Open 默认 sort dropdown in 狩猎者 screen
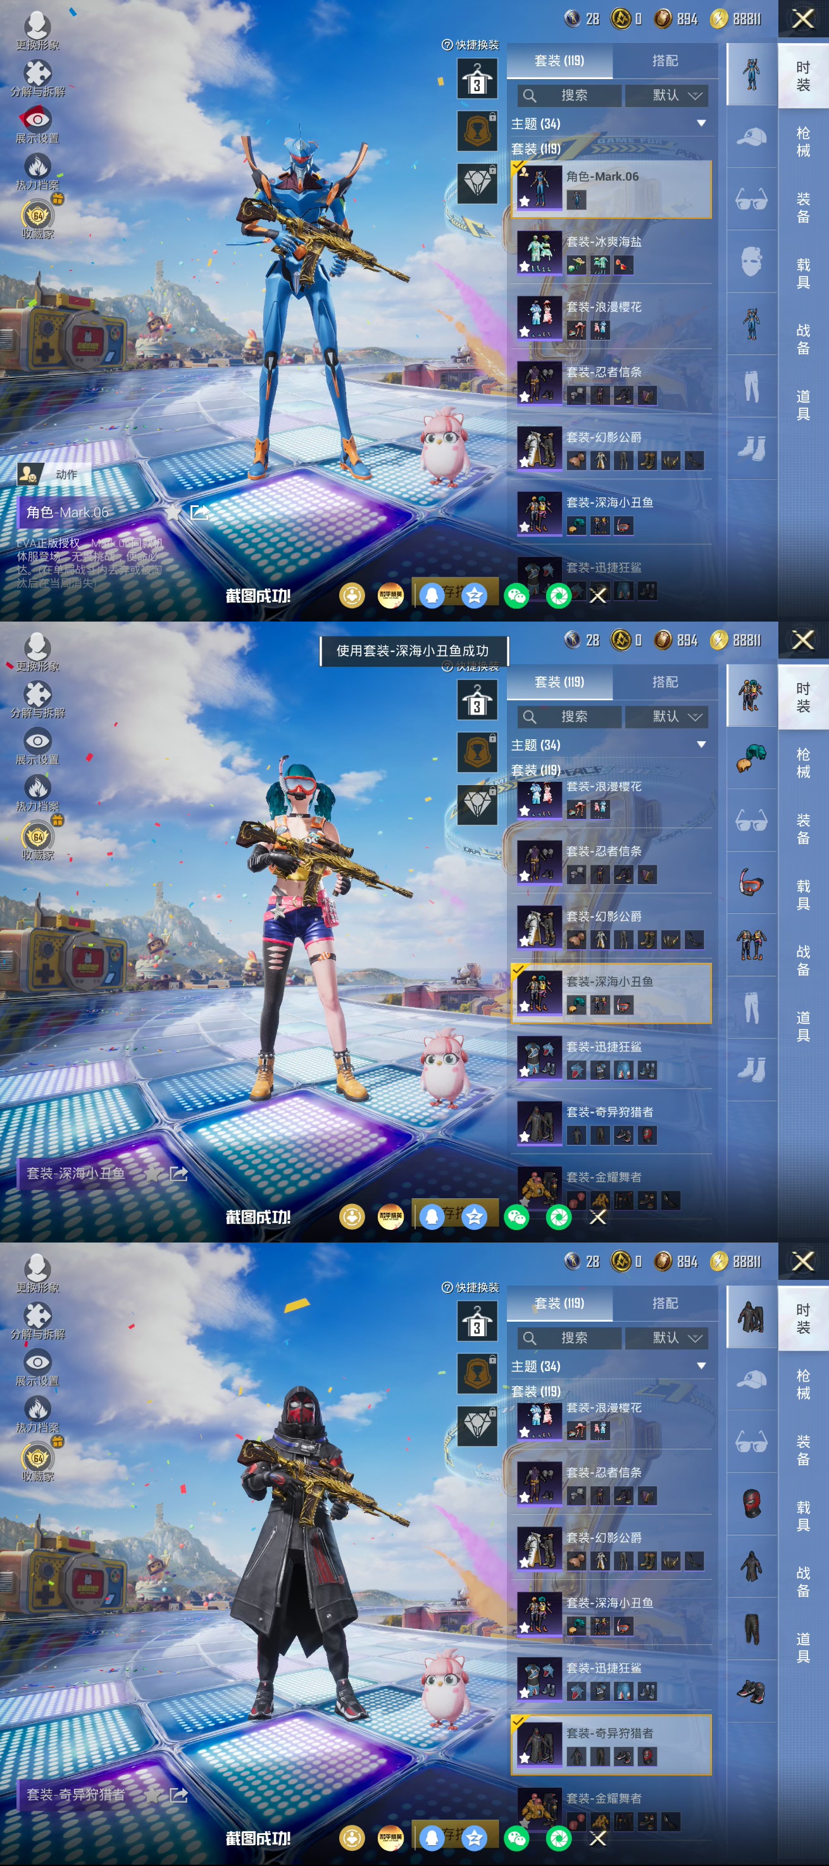Image resolution: width=829 pixels, height=1866 pixels. pos(667,1338)
